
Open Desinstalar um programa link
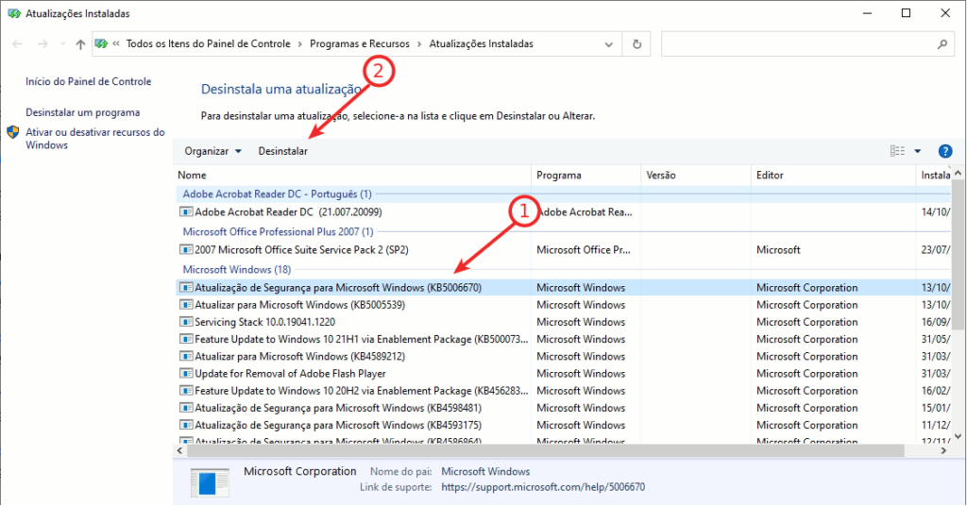(83, 112)
